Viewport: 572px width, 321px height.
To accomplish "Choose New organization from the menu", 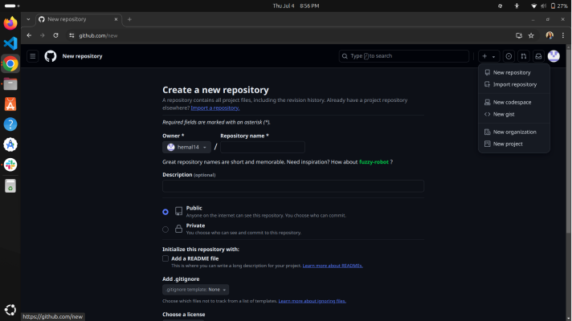I will [x=514, y=132].
